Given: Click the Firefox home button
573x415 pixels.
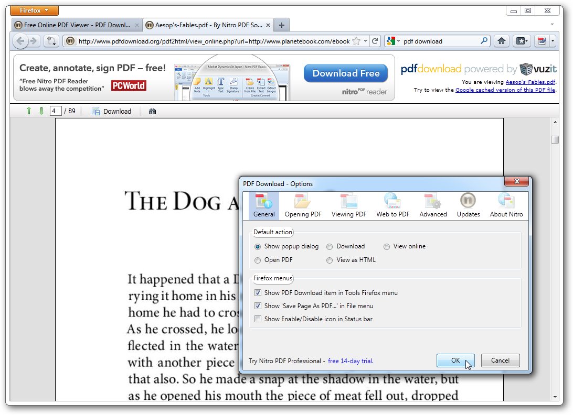Looking at the screenshot, I should click(502, 41).
